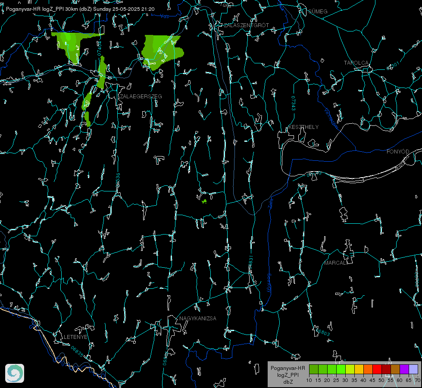The height and width of the screenshot is (388, 422).
Task: Select the purple 60–65 dBZ legend swatch
Action: (x=404, y=369)
